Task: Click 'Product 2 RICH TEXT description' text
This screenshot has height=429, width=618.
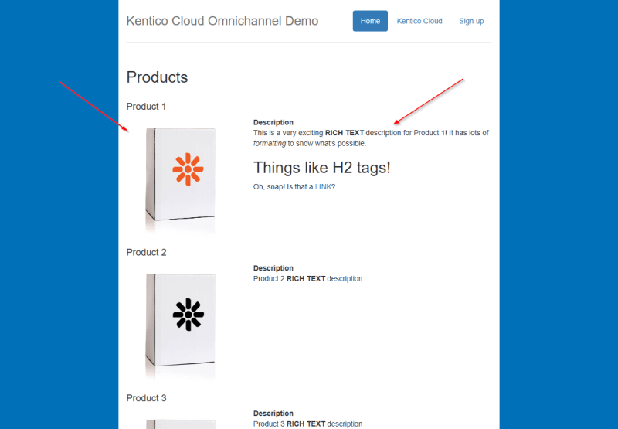Action: coord(307,279)
